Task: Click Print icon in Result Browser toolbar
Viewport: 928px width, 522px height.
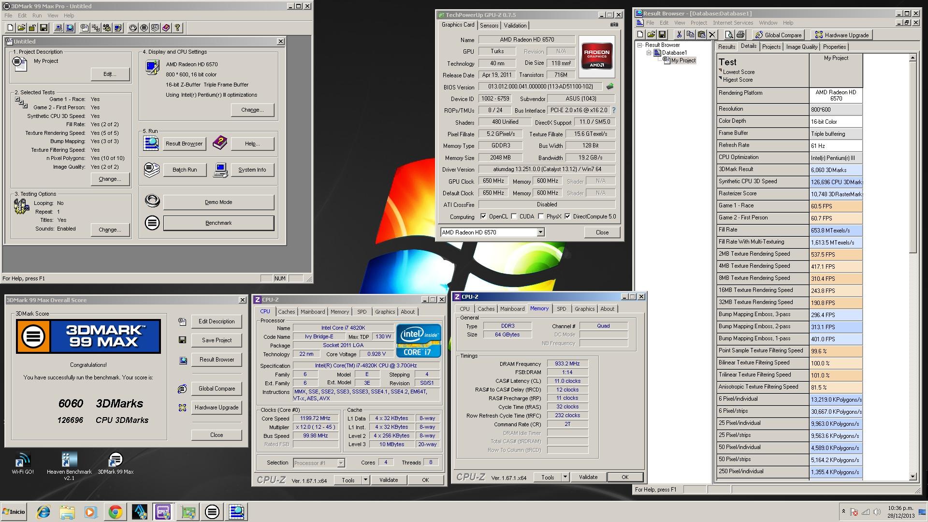Action: coord(740,34)
